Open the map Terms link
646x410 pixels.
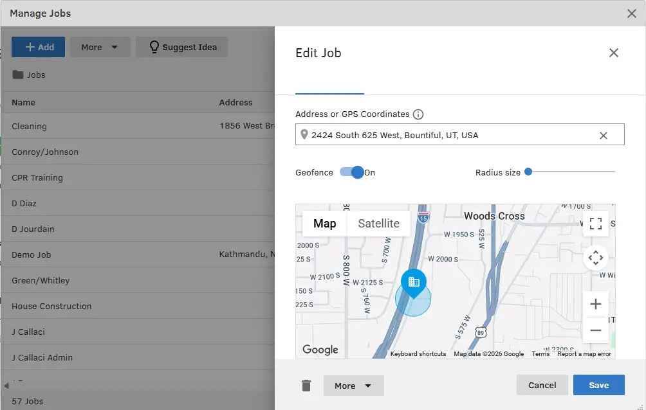(x=540, y=353)
